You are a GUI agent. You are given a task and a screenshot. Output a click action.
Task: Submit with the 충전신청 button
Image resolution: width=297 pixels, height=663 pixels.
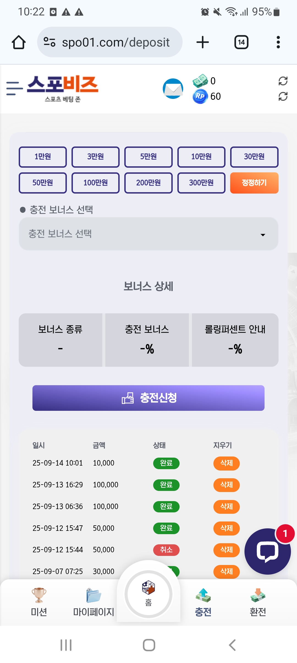pos(148,398)
